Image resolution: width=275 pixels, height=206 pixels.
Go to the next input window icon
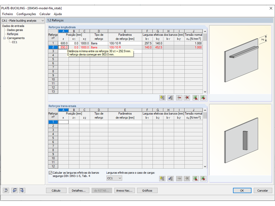pos(22,190)
